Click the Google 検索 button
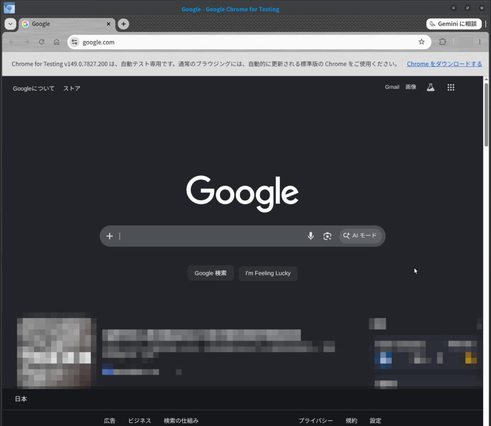The width and height of the screenshot is (491, 426). click(210, 273)
